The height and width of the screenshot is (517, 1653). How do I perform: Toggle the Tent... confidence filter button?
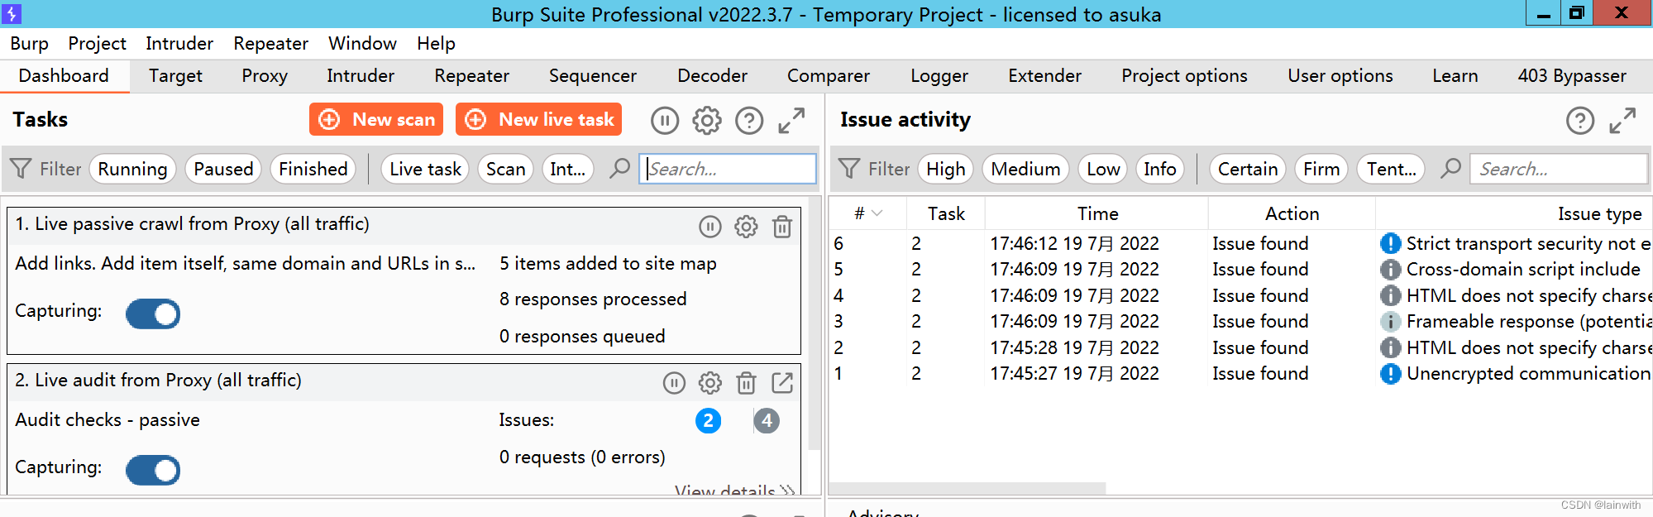1391,169
